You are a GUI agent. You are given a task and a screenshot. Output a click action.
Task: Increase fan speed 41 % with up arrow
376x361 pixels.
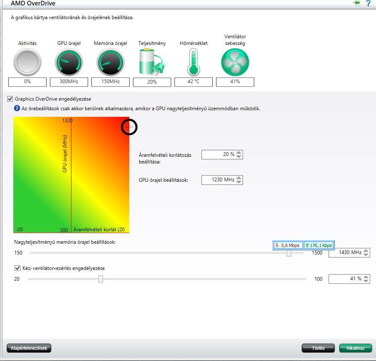coord(366,277)
